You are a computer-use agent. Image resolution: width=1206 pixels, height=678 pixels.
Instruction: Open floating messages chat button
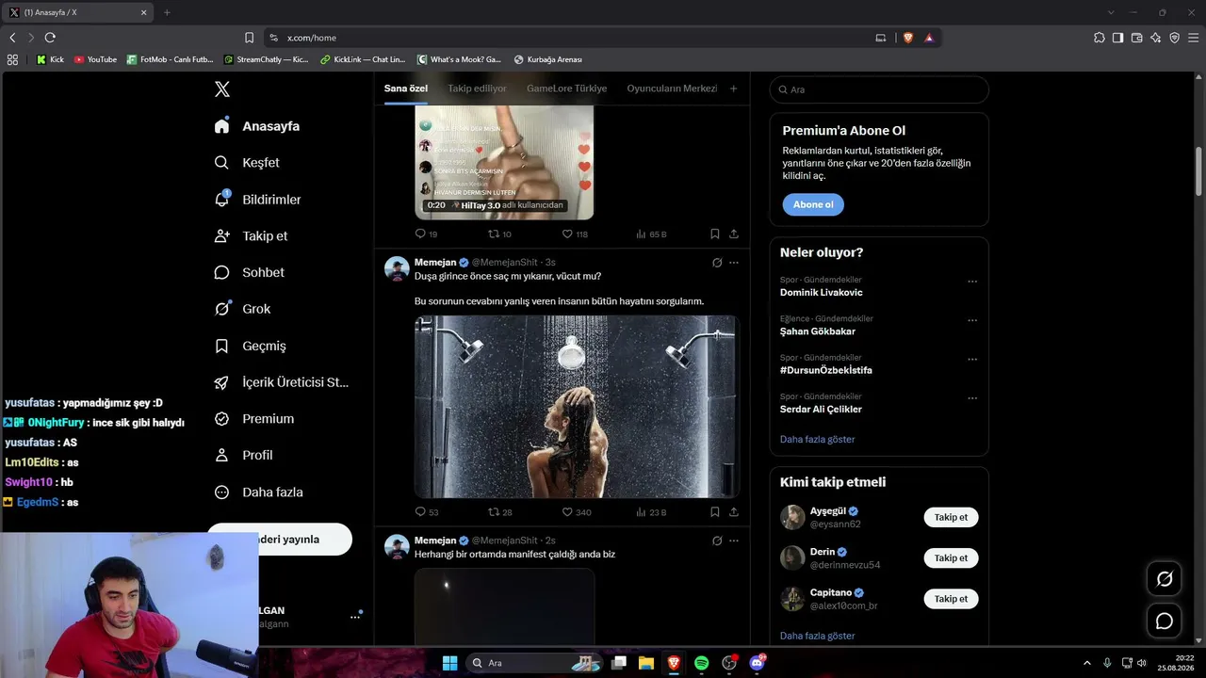(1165, 621)
